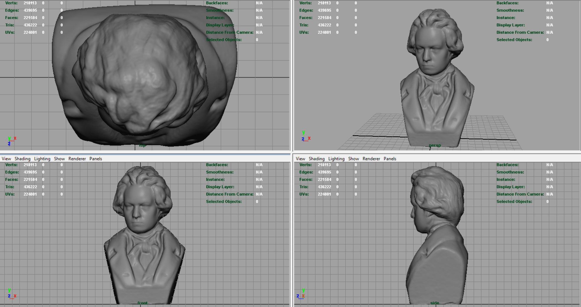Open the View menu in side viewport panel
The height and width of the screenshot is (307, 581).
click(300, 158)
